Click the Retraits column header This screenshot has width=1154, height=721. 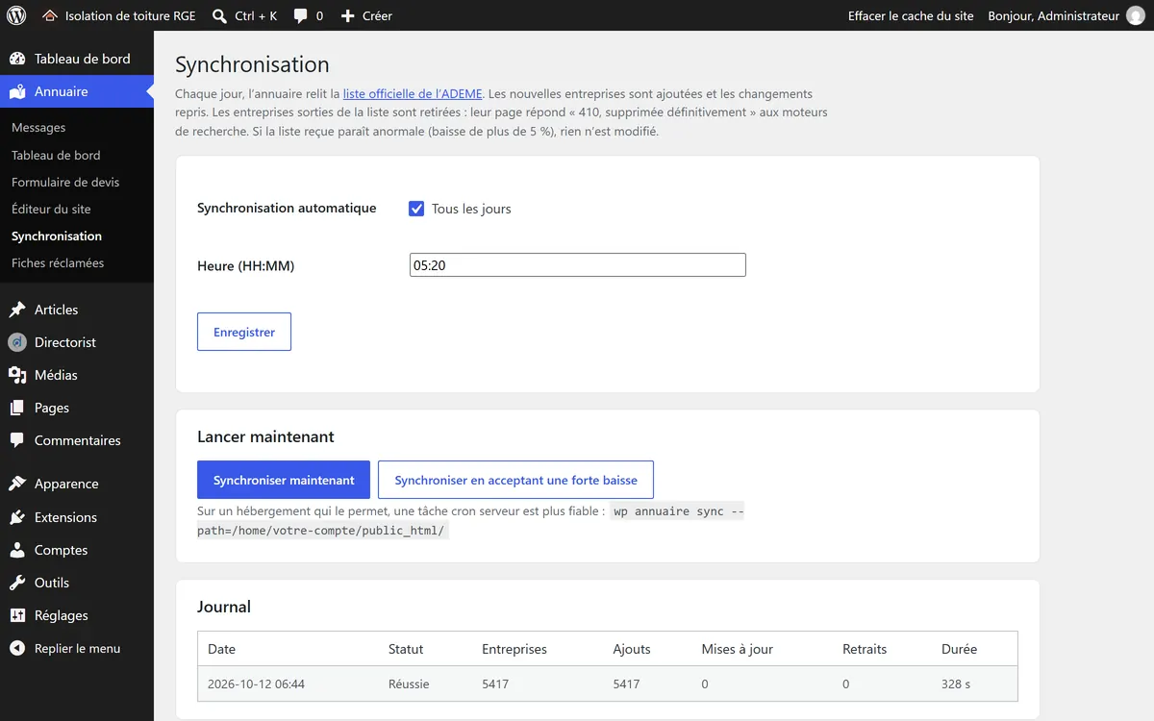(x=865, y=649)
